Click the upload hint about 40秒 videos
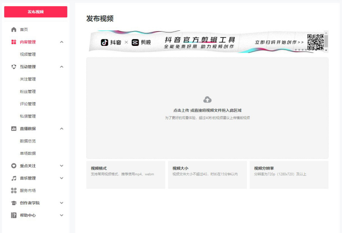342x233 pixels. point(207,118)
